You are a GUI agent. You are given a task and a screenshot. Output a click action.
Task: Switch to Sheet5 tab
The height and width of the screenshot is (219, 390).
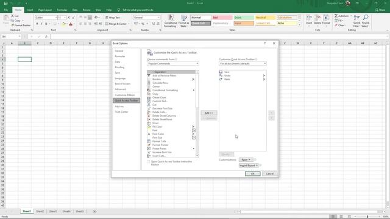80,212
